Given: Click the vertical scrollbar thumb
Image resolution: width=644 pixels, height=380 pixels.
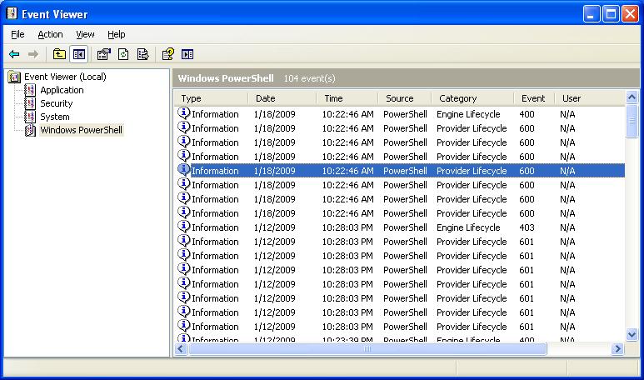Looking at the screenshot, I should (x=632, y=121).
